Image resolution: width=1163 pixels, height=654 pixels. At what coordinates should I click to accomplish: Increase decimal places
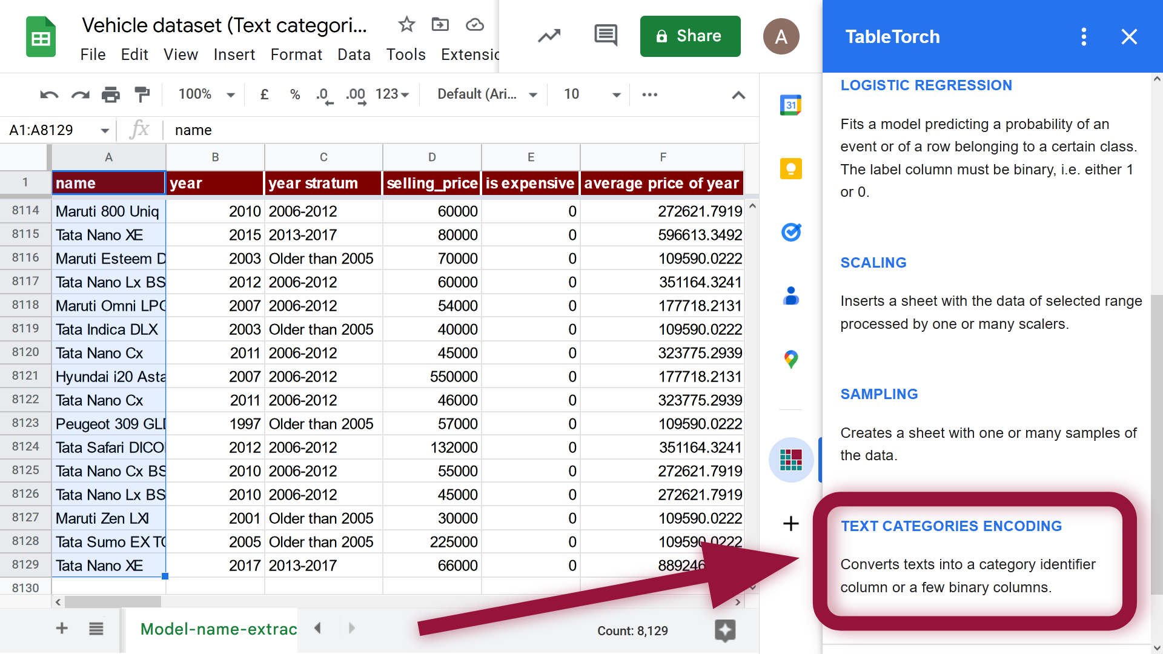point(356,96)
